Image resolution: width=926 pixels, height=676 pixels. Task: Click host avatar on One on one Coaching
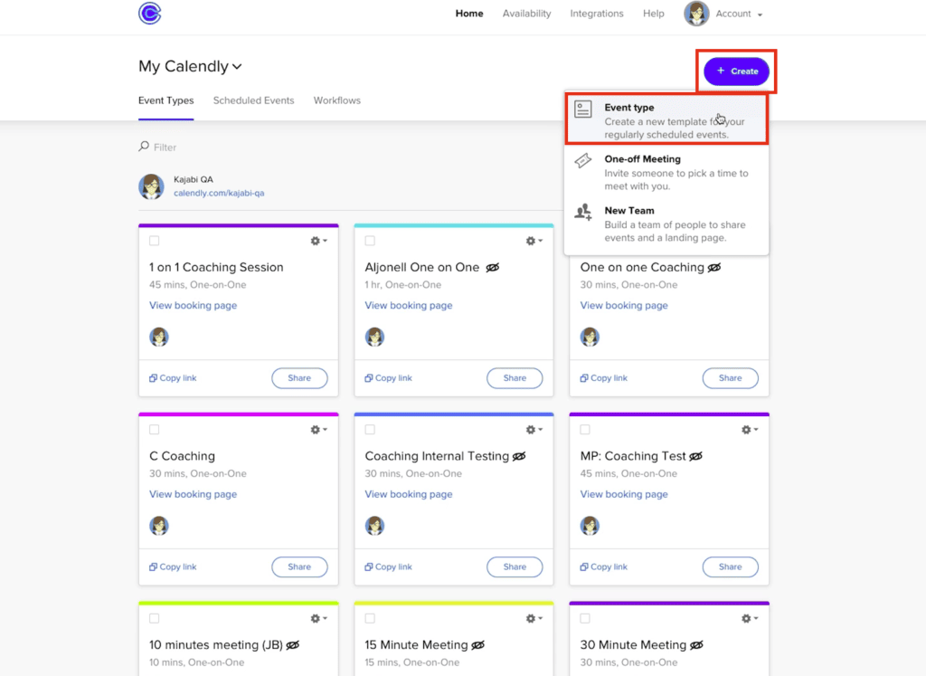(590, 337)
